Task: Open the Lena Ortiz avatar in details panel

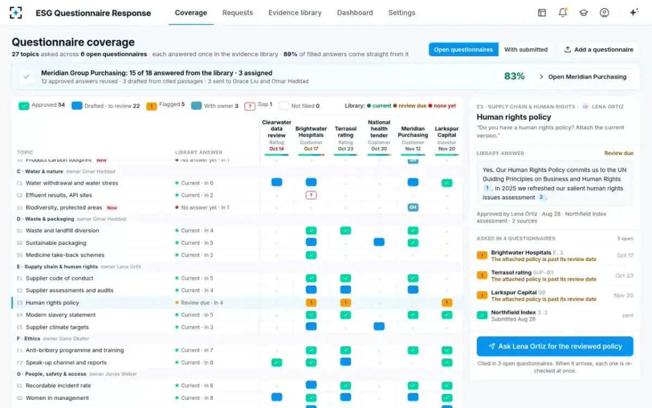Action: pyautogui.click(x=585, y=107)
